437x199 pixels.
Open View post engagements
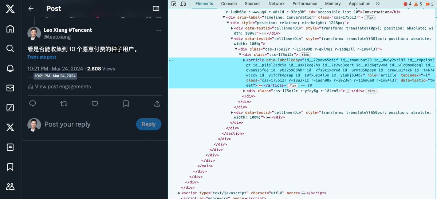[59, 87]
